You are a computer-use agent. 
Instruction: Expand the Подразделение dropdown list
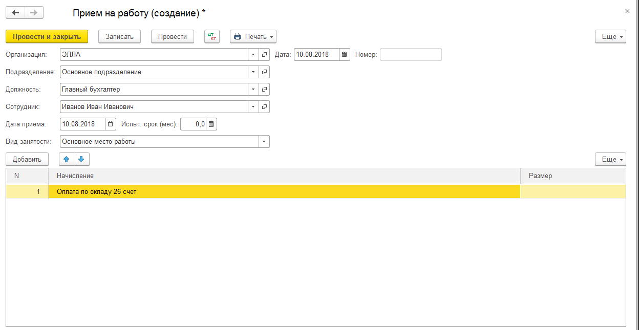tap(253, 72)
